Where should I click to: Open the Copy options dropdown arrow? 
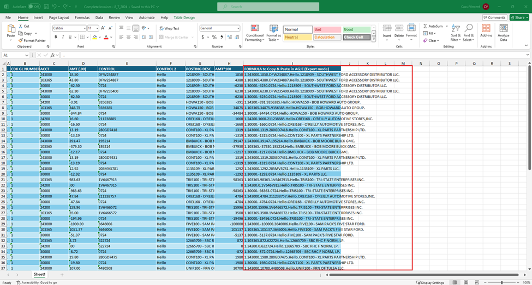36,34
